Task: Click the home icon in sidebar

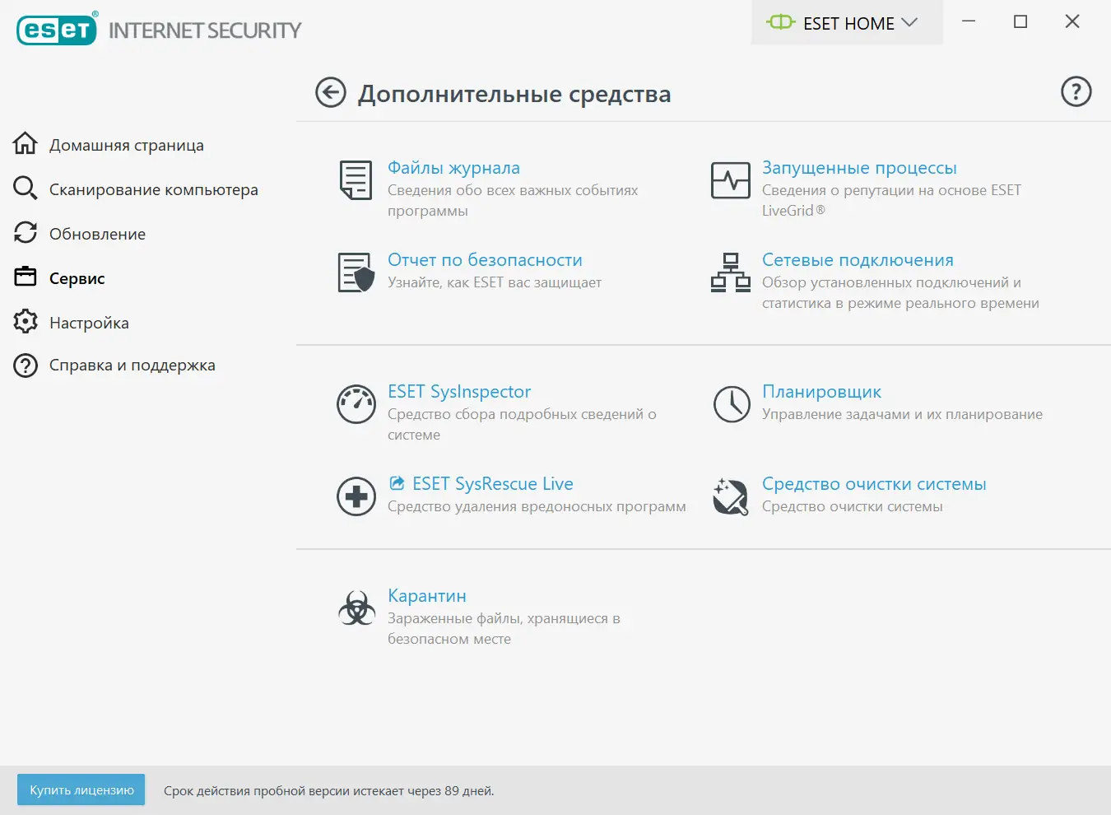Action: tap(26, 143)
